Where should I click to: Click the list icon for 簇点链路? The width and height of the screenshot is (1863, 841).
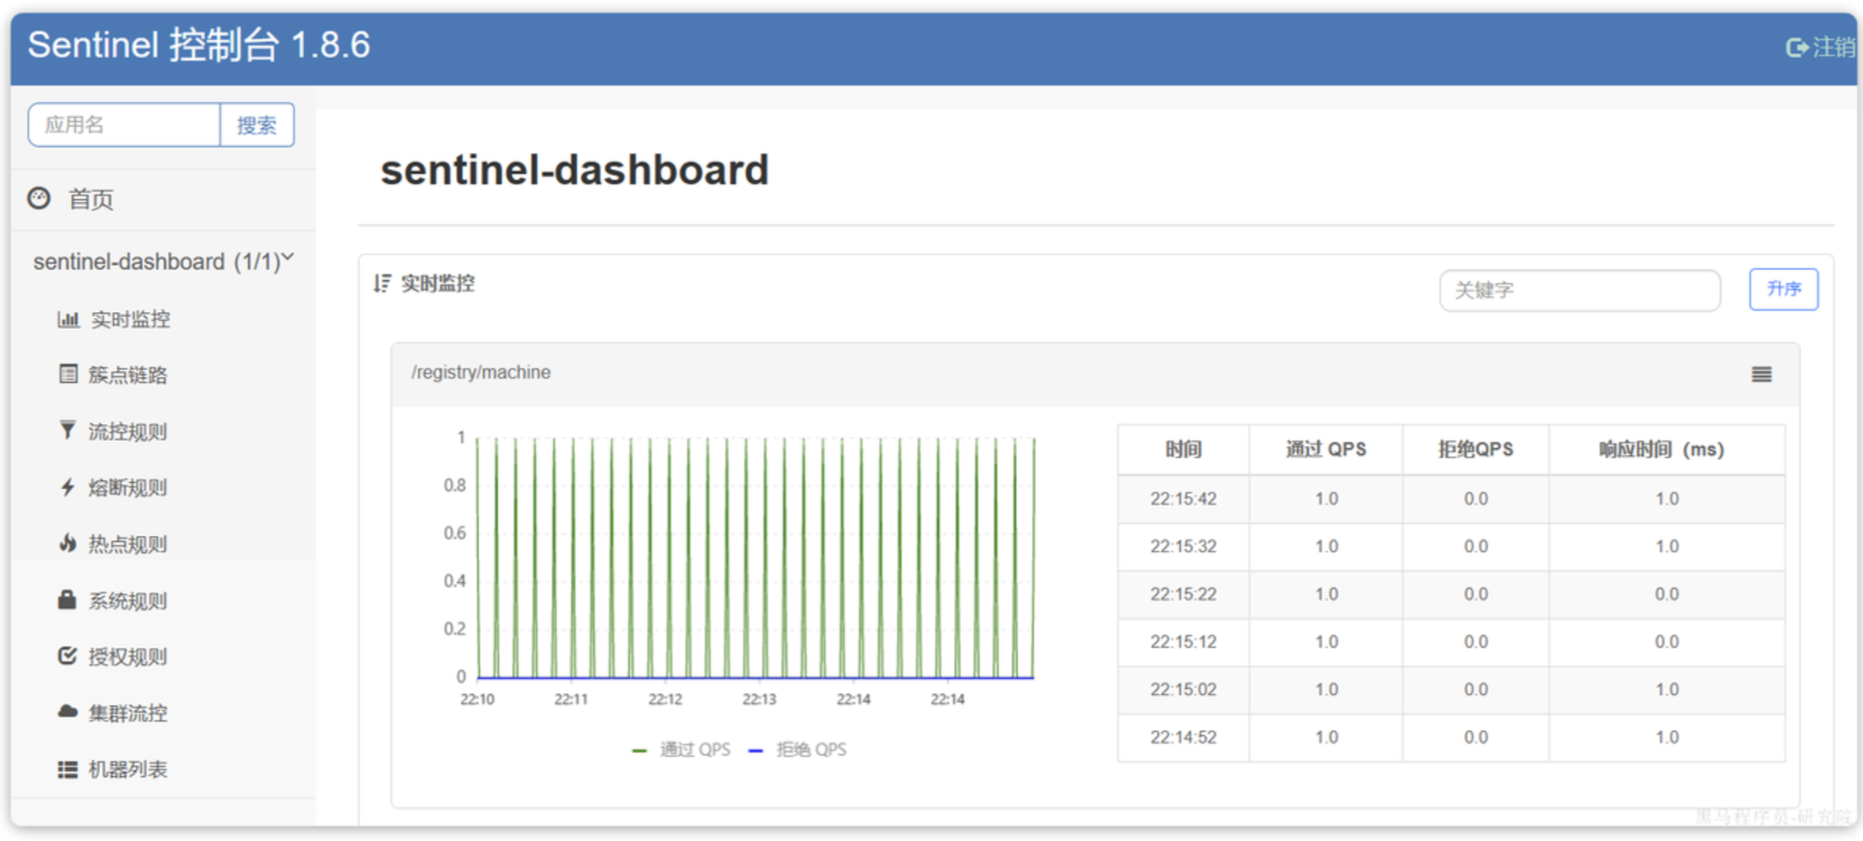point(68,374)
